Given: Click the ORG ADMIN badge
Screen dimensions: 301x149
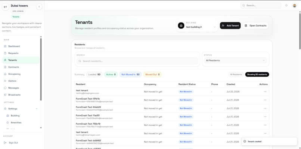Looking at the screenshot, I should tap(18, 11).
